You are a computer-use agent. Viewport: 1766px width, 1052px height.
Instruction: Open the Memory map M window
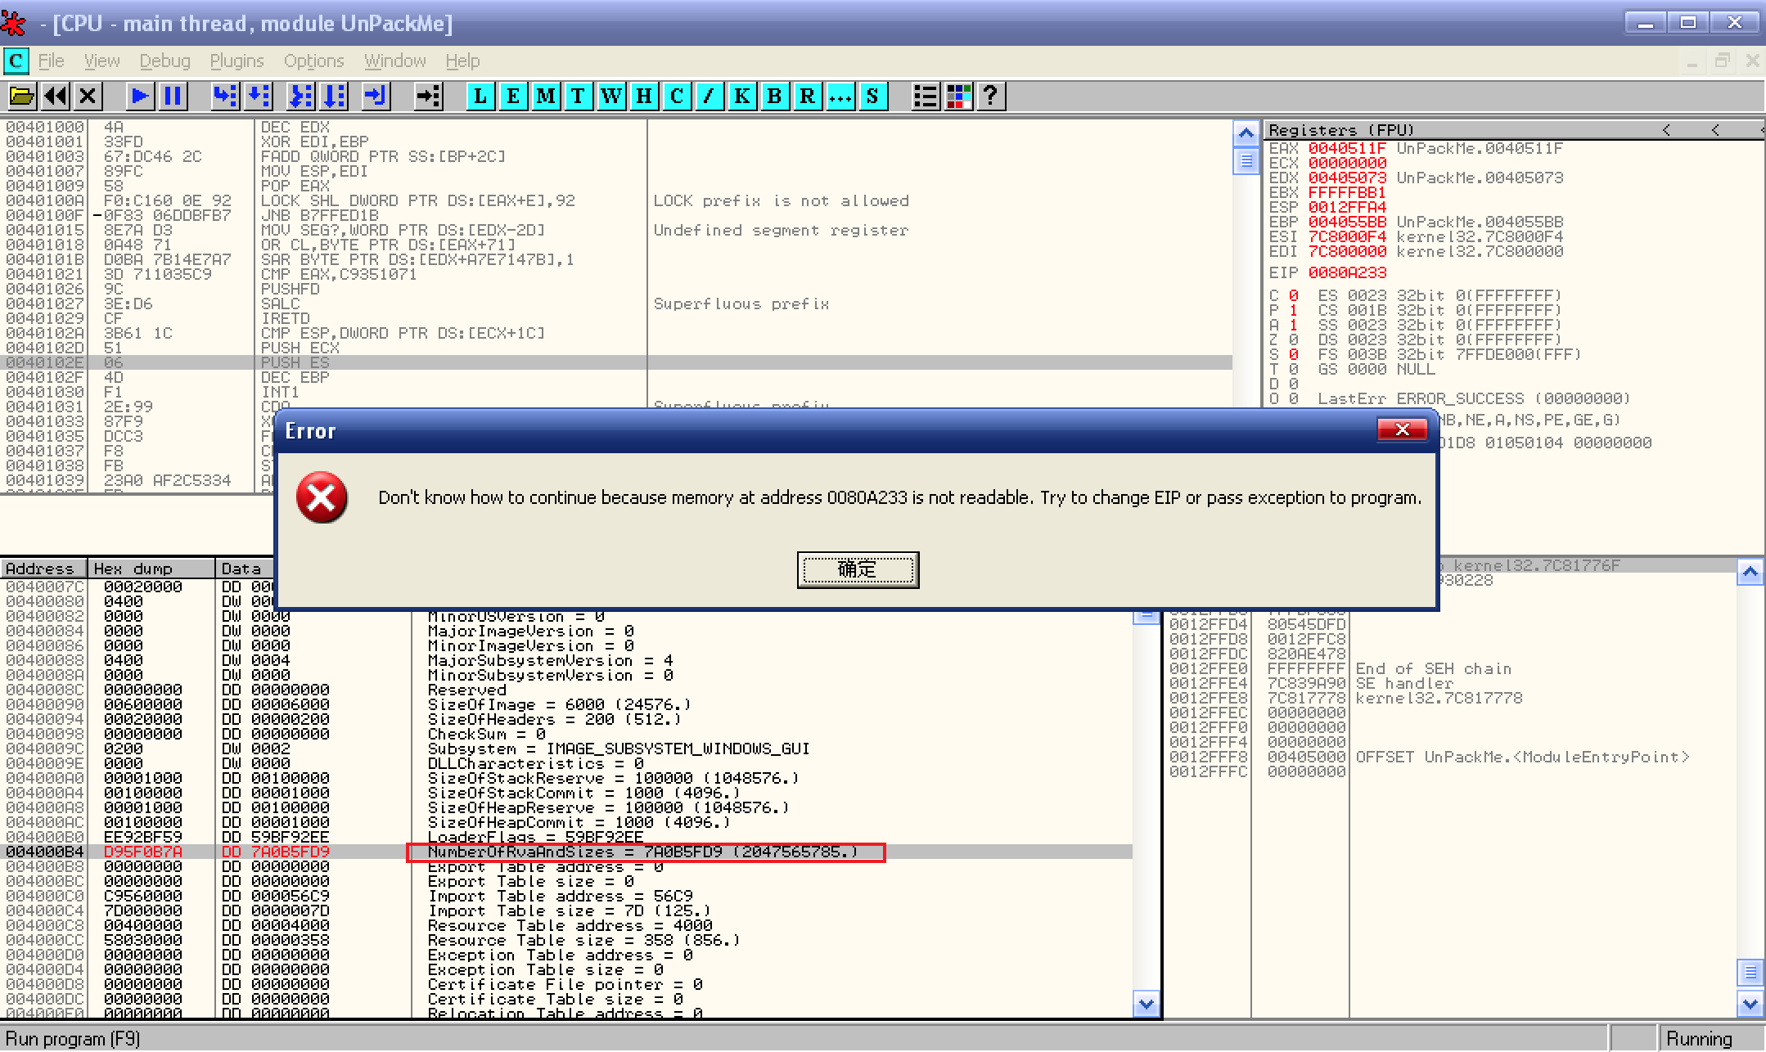click(546, 97)
